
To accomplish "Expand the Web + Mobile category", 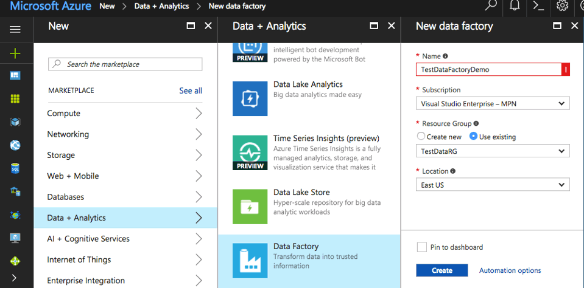I will tap(125, 176).
